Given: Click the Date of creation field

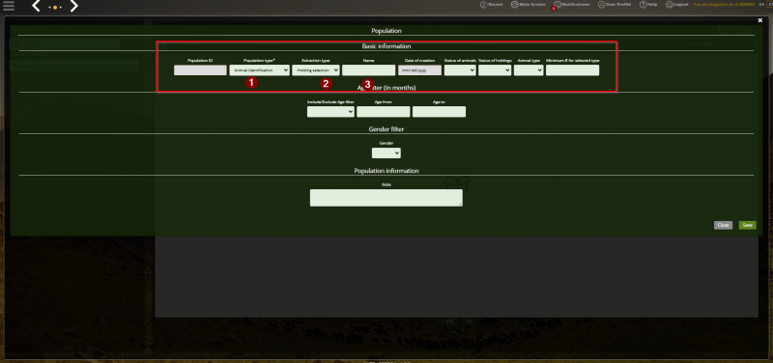Looking at the screenshot, I should pyautogui.click(x=419, y=70).
